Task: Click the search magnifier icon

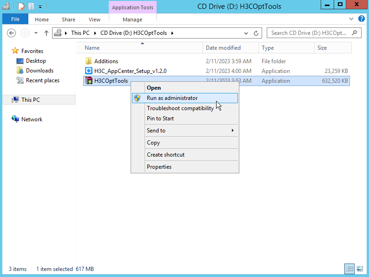Action: point(354,33)
